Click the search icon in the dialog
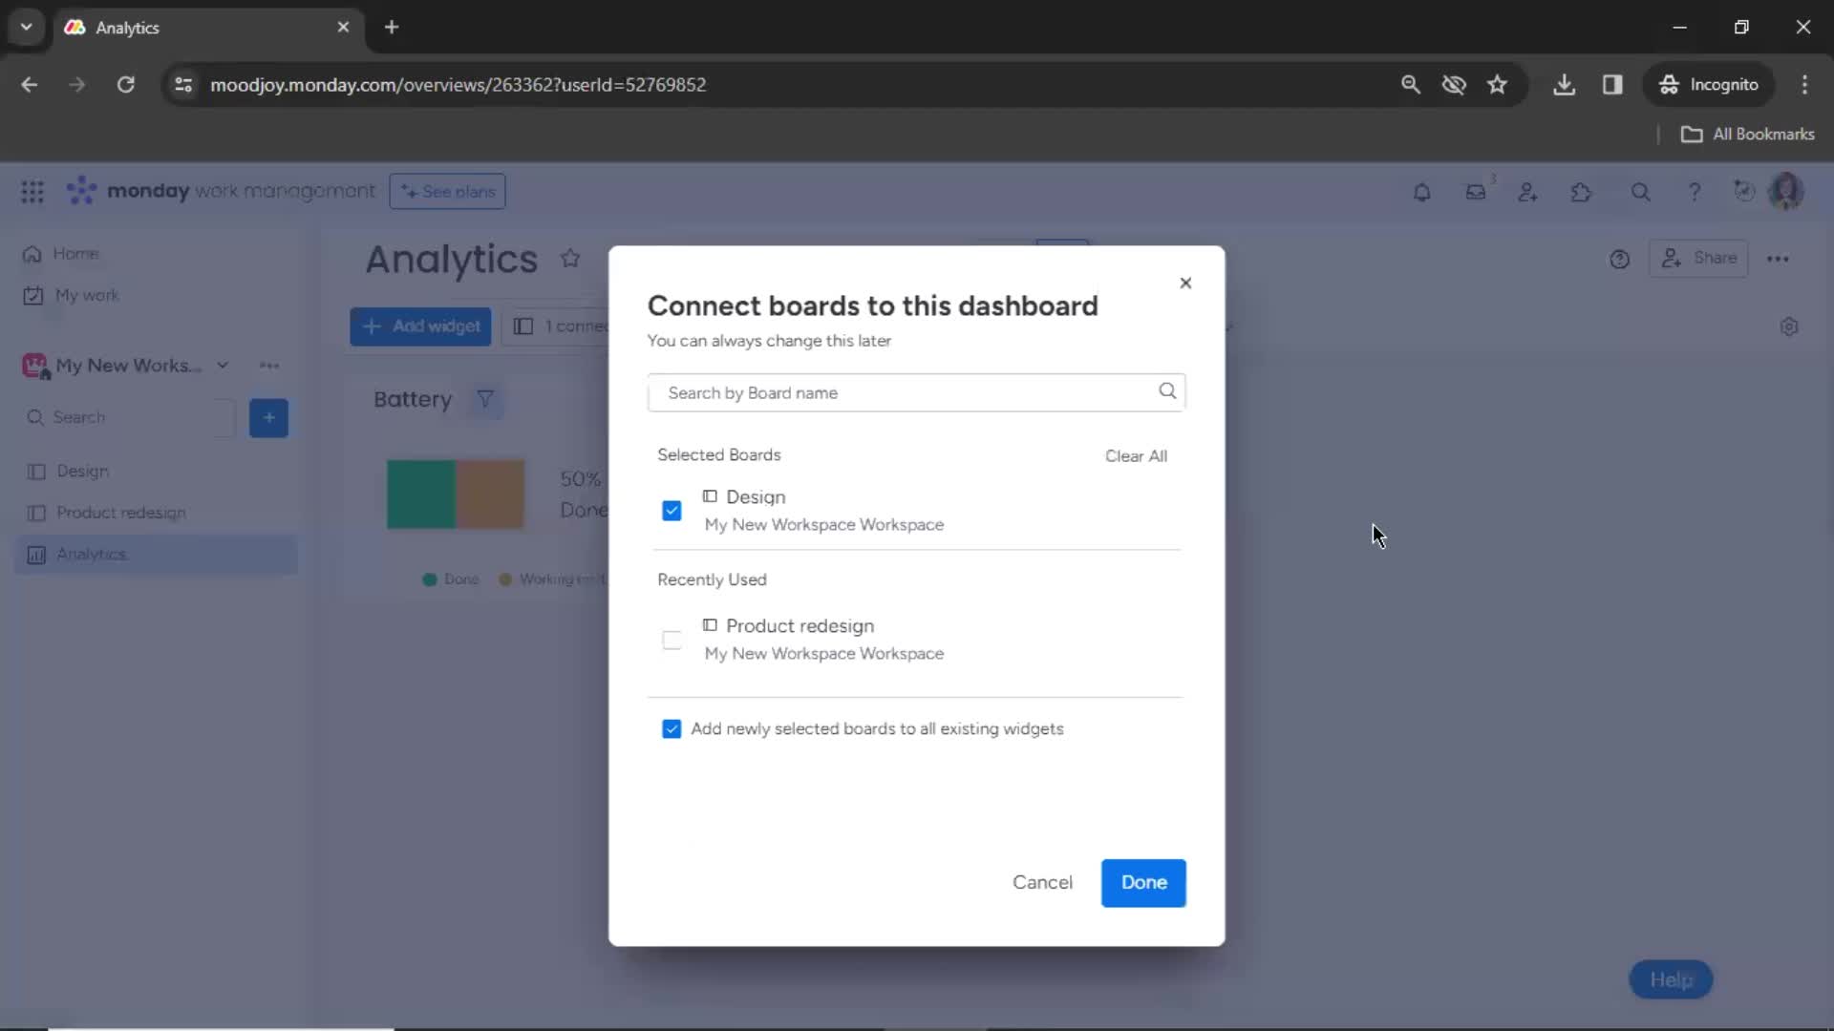This screenshot has width=1834, height=1031. pos(1165,391)
